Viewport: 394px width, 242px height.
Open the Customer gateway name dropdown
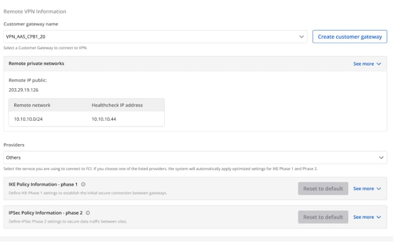153,37
